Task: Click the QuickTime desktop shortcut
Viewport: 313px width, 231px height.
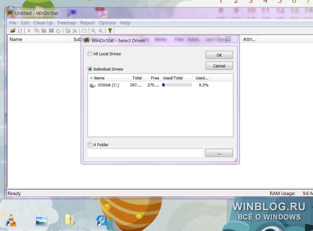Action: tap(102, 221)
